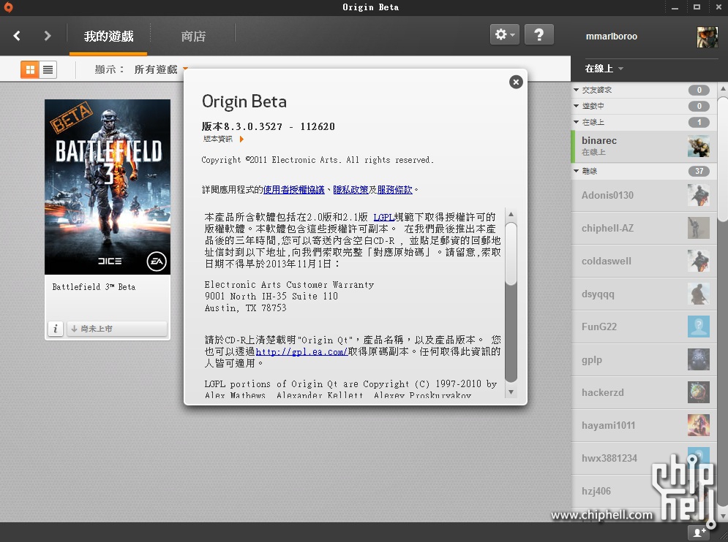The image size is (728, 542).
Task: Open the http://gpl.ea.com/ link
Action: coord(301,352)
